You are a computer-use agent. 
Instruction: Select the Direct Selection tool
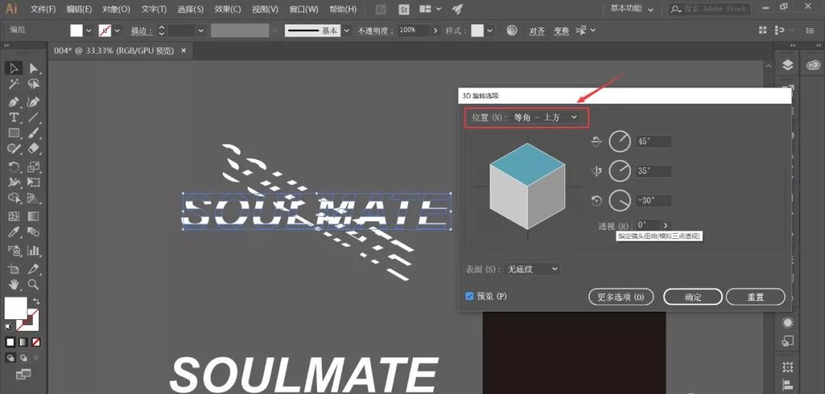34,69
